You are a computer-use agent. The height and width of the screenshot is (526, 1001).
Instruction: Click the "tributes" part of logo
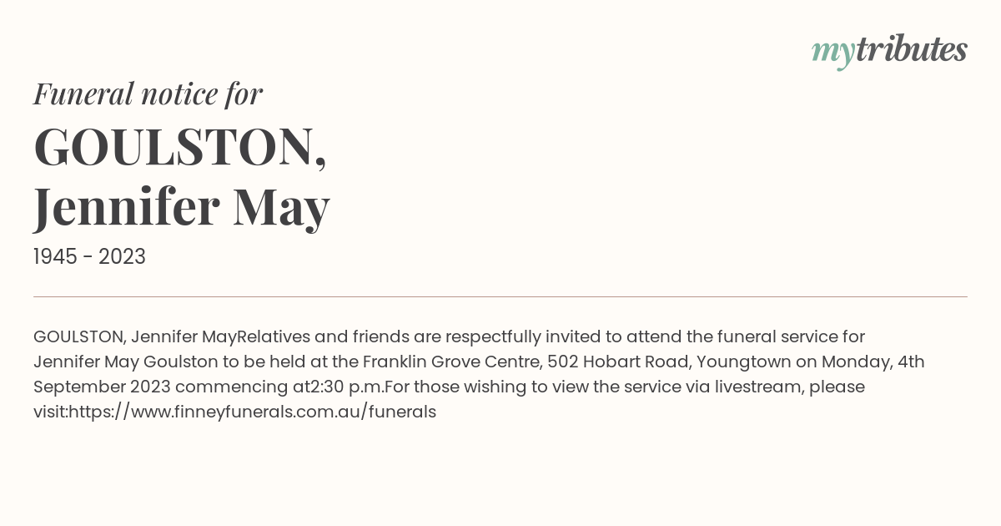tap(912, 49)
